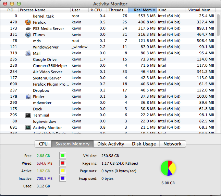
Task: Select the Terminal process name
Action: click(x=41, y=115)
